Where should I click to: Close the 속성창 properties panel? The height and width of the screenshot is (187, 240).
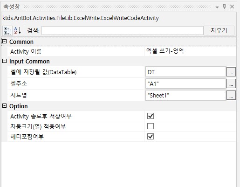coord(232,7)
